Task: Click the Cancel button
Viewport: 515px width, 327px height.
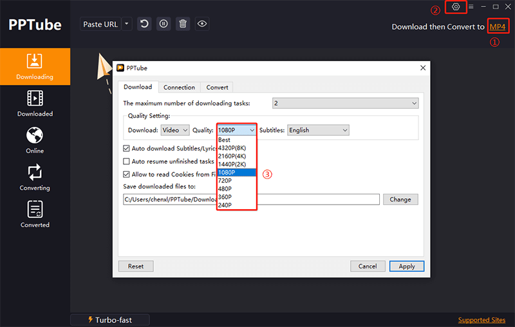Action: [368, 266]
